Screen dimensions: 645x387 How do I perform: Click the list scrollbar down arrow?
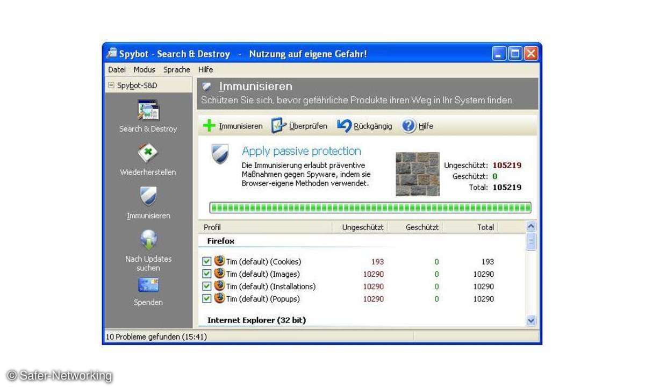coord(531,320)
